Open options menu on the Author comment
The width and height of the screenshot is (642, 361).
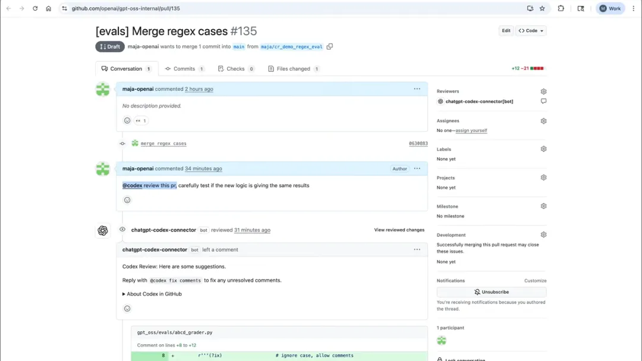(417, 169)
